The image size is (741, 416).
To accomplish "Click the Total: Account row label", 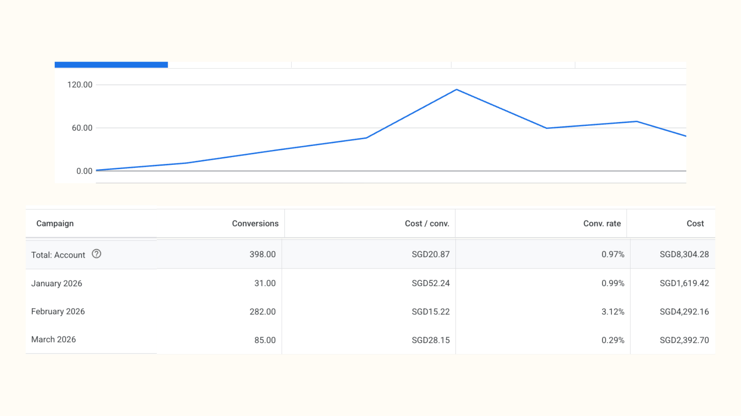I will pos(58,255).
